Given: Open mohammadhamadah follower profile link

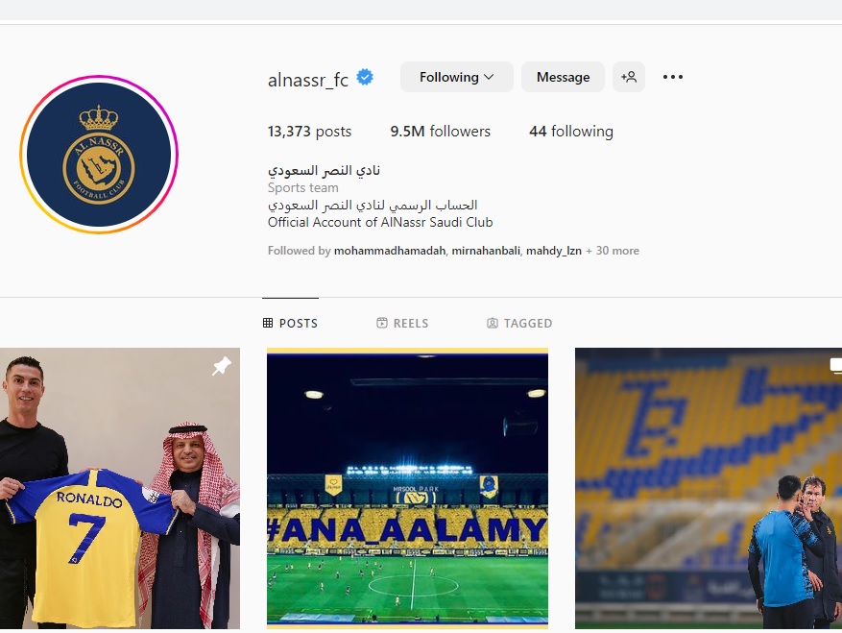Looking at the screenshot, I should click(x=390, y=251).
